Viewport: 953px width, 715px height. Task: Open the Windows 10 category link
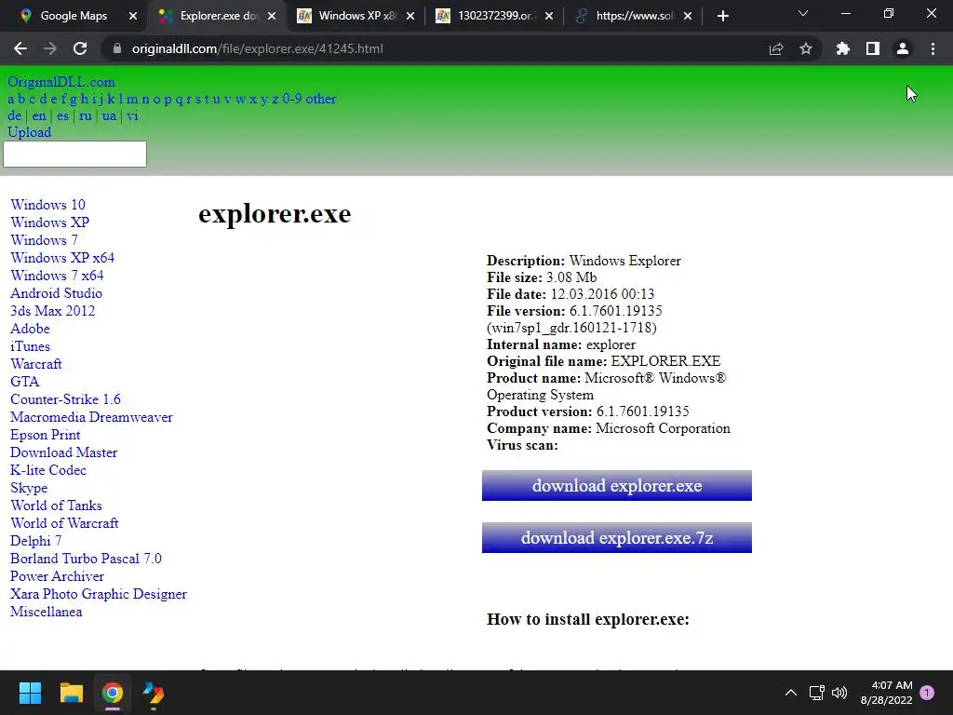pos(48,205)
